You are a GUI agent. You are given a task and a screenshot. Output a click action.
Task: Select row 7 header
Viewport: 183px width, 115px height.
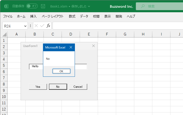tap(4, 78)
